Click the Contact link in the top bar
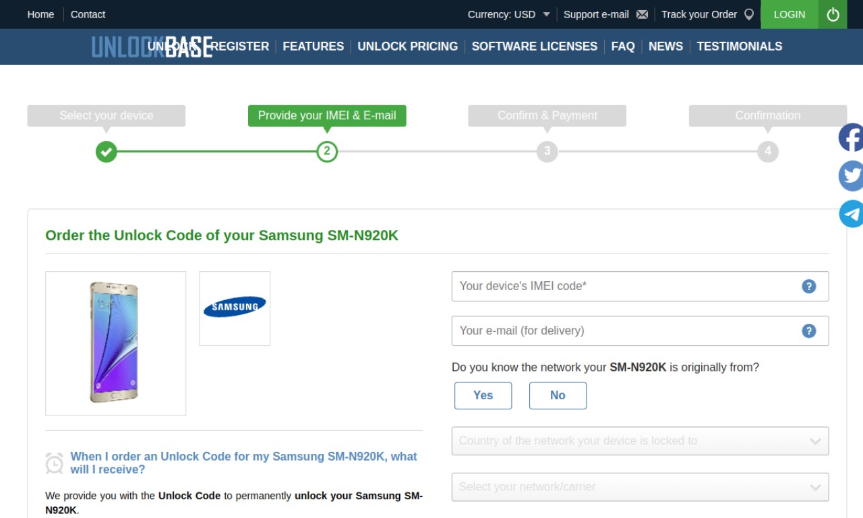The height and width of the screenshot is (518, 863). tap(88, 14)
